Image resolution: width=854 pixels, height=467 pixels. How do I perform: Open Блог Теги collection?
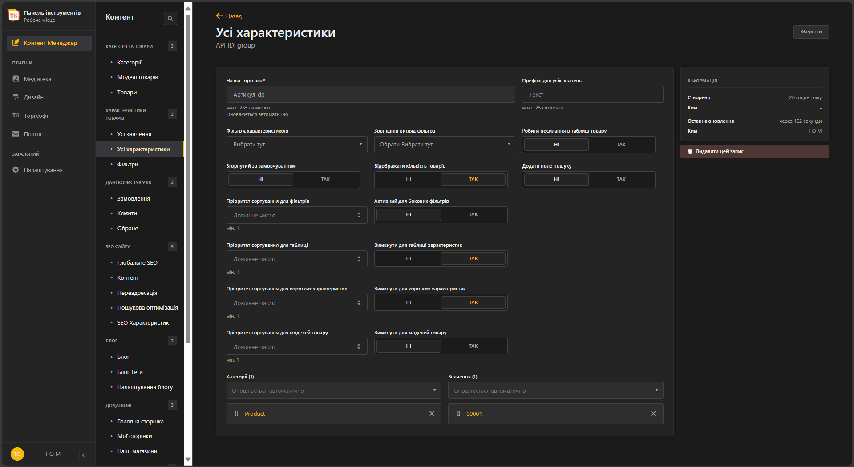pos(130,372)
